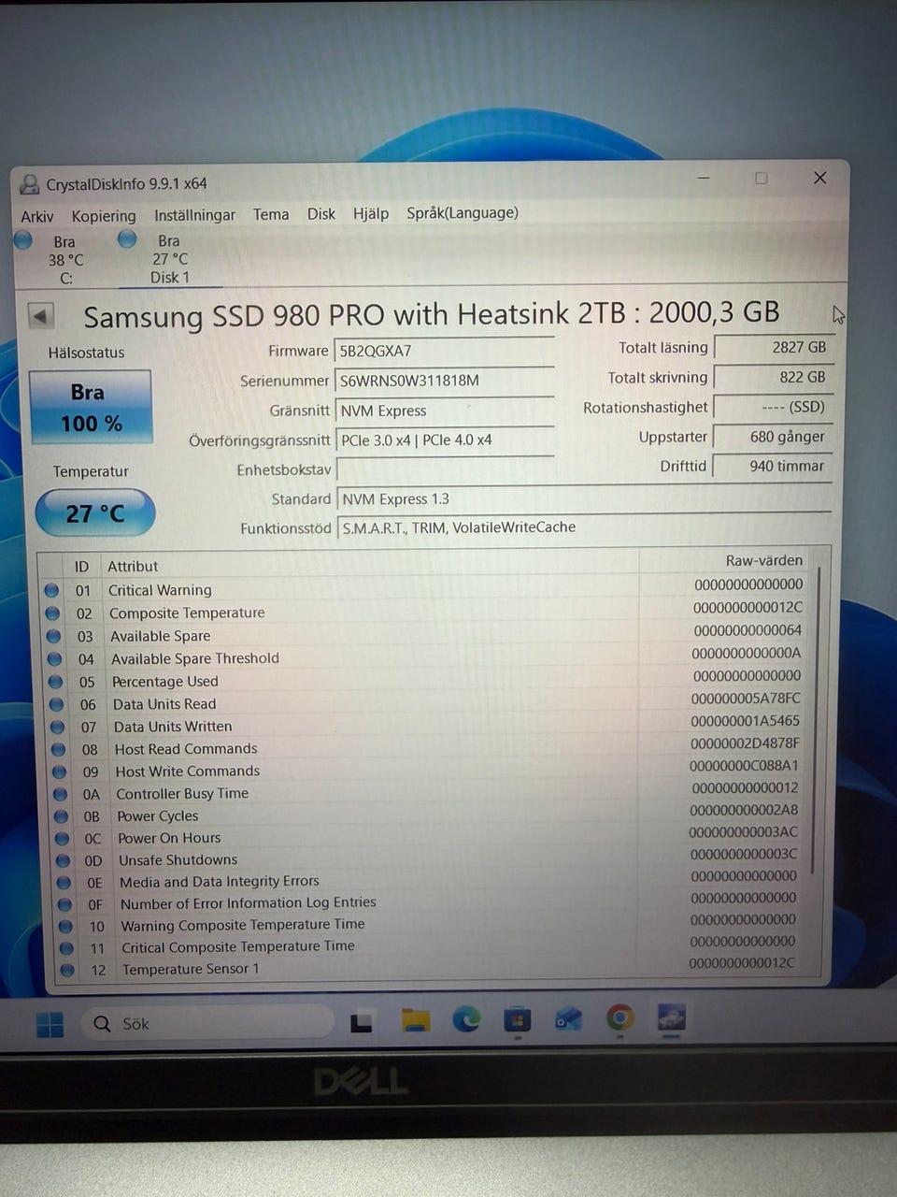Click status dot for Power On Hours
The height and width of the screenshot is (1197, 897).
pyautogui.click(x=62, y=839)
